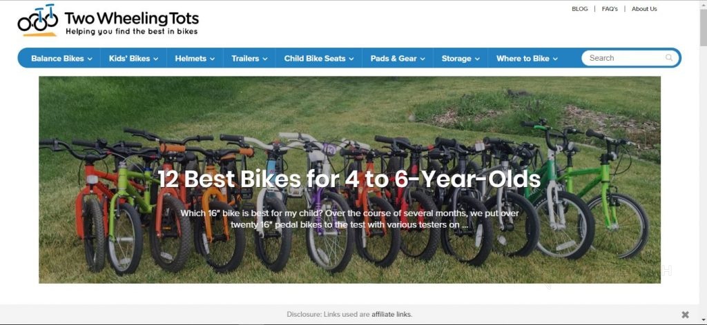Open the 12 Best Bikes article headline
This screenshot has height=325, width=707.
(x=349, y=179)
